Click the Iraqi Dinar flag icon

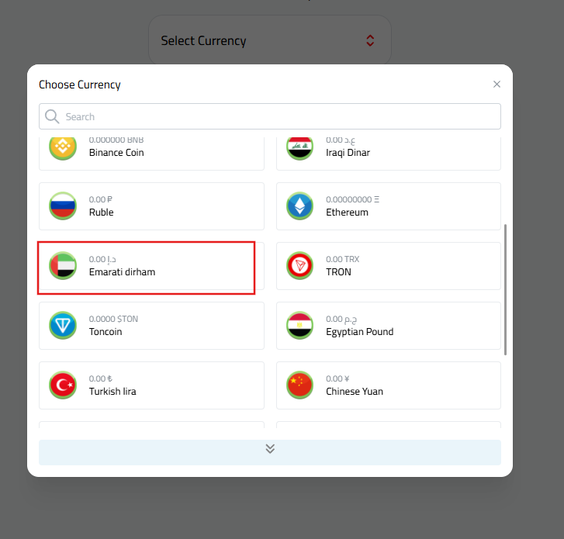coord(299,147)
